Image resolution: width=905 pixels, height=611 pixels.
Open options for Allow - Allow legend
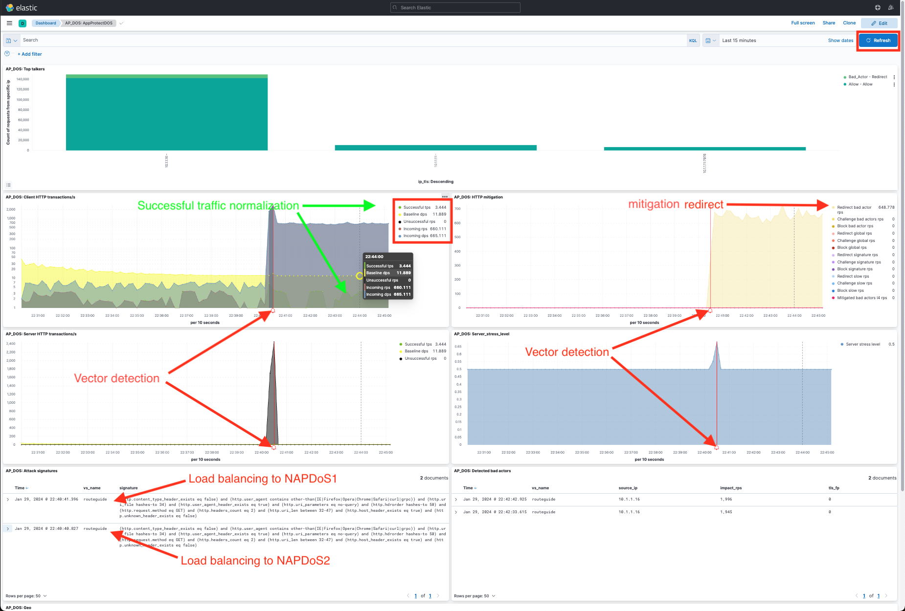tap(894, 85)
